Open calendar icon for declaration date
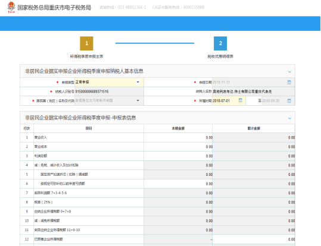Image resolution: width=321 pixels, height=246 pixels. pyautogui.click(x=289, y=83)
